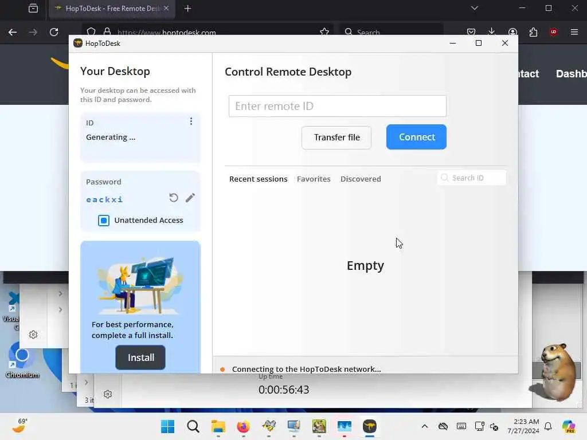Screen dimensions: 587x440
Task: Open the ID three-dot options menu
Action: pyautogui.click(x=191, y=121)
